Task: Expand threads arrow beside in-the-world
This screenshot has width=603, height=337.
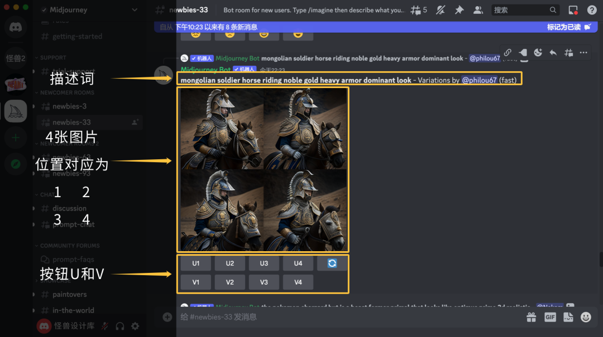Action: point(34,310)
